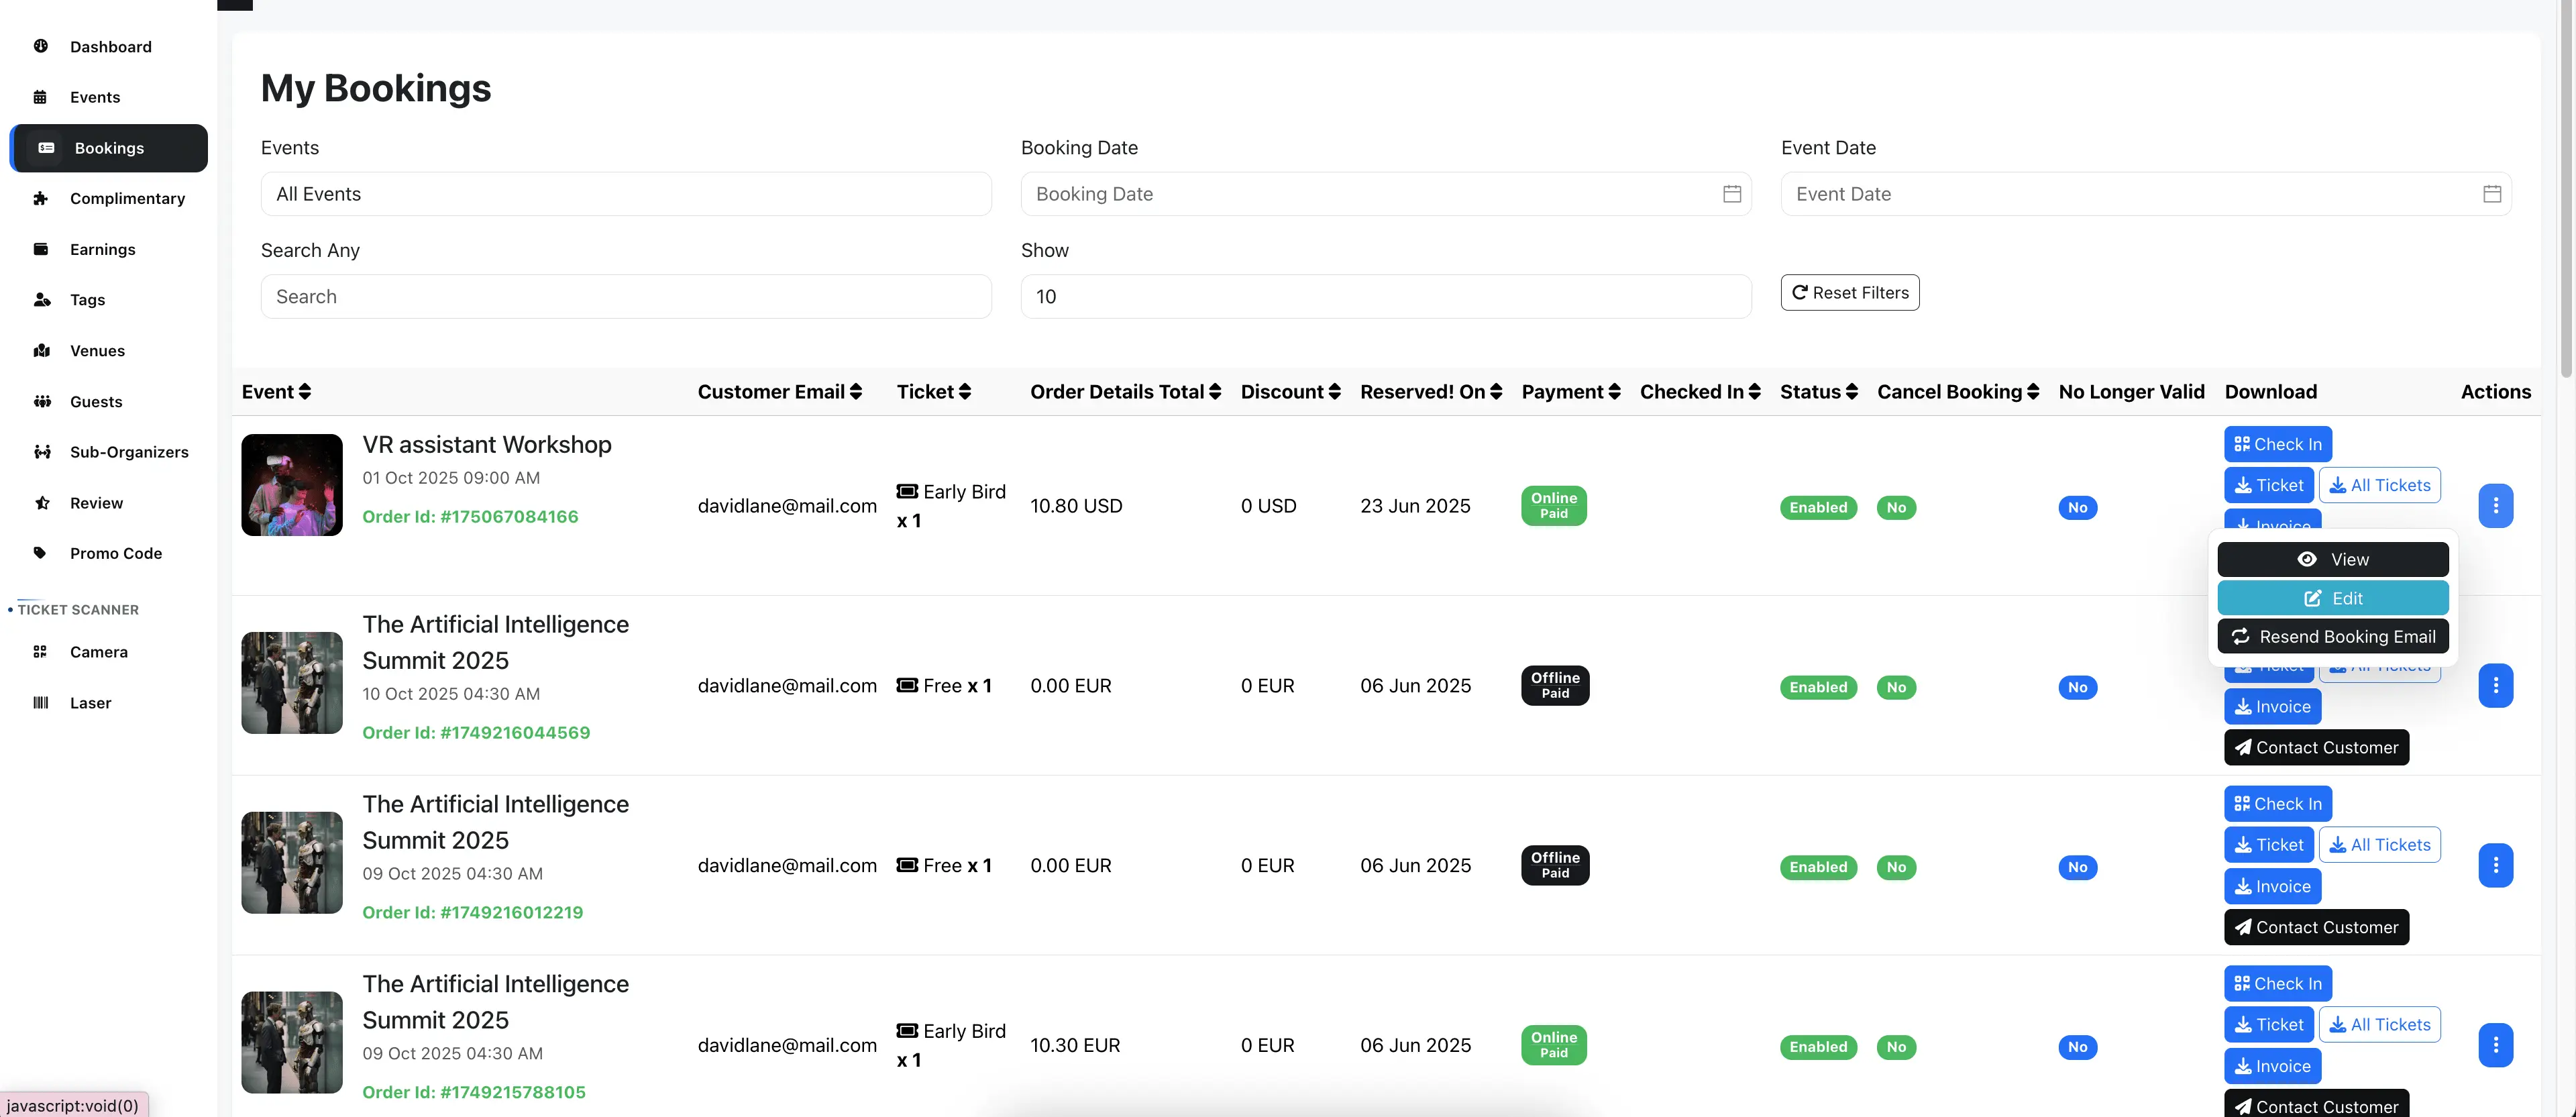Contact Customer for the AI Summit booking

pos(2316,747)
